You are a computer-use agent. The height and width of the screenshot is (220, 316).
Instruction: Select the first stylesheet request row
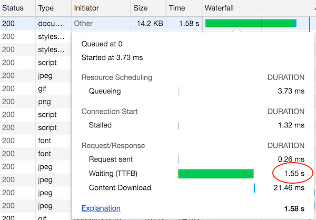pos(51,36)
